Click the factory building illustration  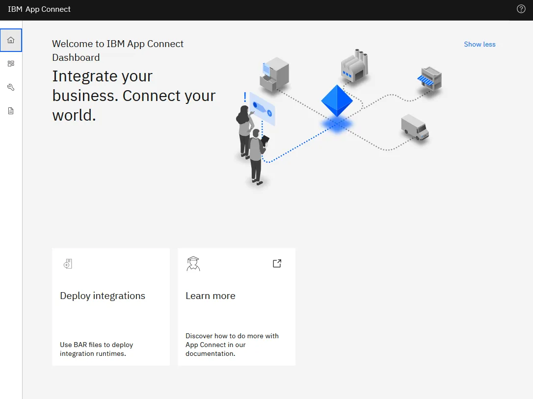tap(354, 66)
